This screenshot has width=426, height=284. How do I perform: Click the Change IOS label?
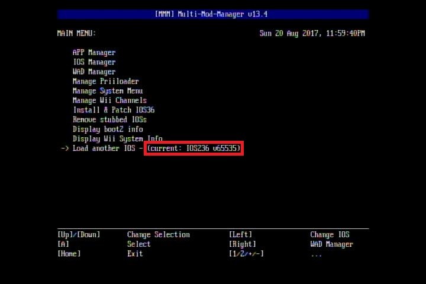(330, 234)
